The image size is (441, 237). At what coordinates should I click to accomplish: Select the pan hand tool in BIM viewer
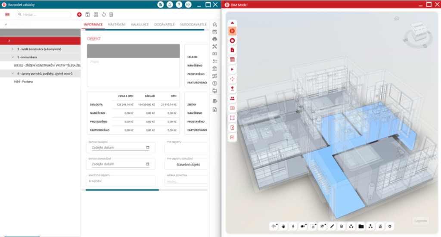tap(284, 226)
